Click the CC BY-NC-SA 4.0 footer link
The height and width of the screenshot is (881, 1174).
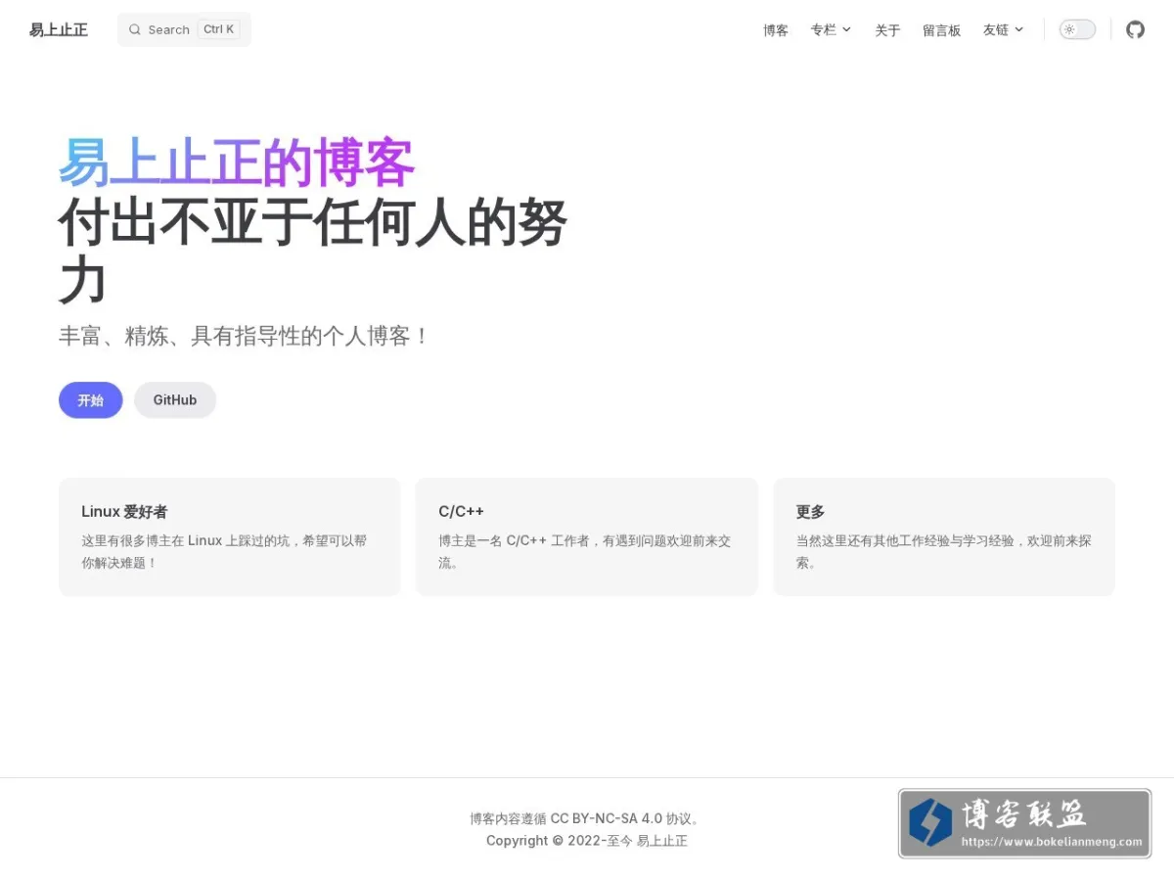coord(607,818)
